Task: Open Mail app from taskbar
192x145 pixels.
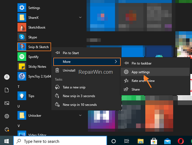Action: (168, 141)
